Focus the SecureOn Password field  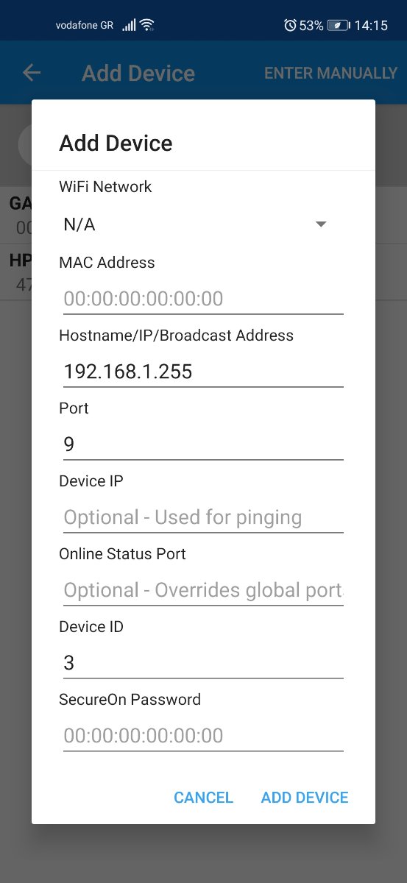(203, 735)
